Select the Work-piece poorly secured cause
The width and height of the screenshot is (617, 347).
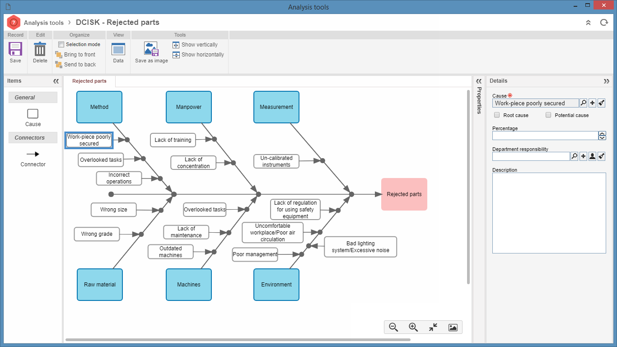click(x=89, y=140)
